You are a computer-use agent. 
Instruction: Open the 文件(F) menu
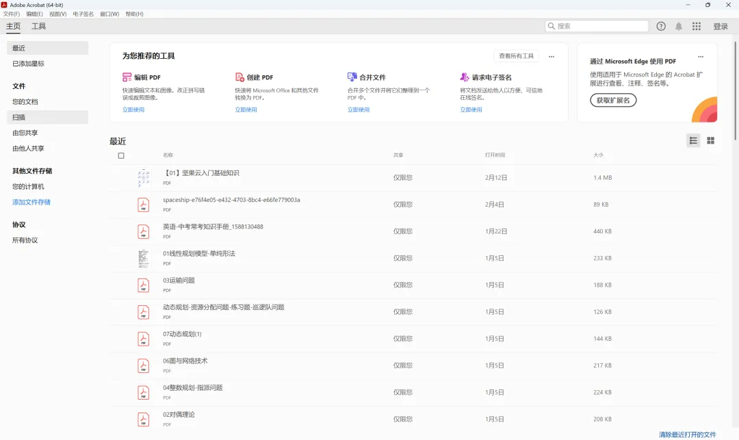pyautogui.click(x=12, y=14)
